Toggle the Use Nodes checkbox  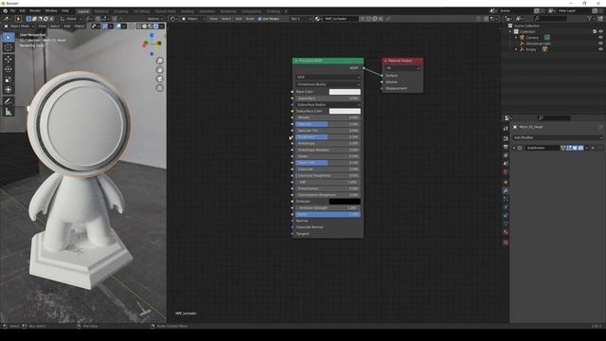(x=260, y=19)
